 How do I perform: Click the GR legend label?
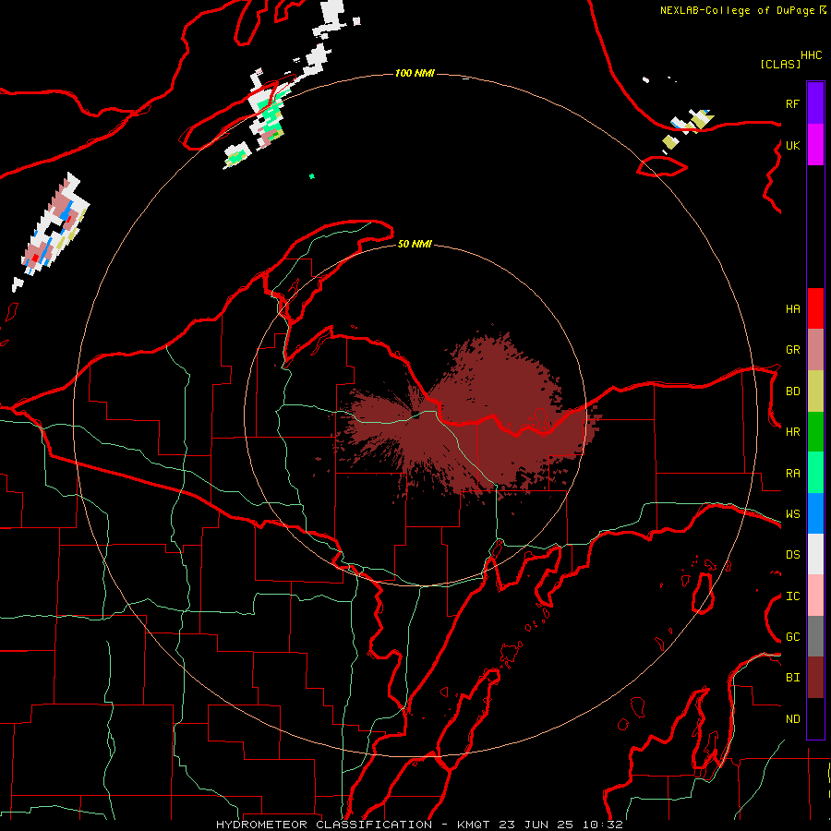792,350
